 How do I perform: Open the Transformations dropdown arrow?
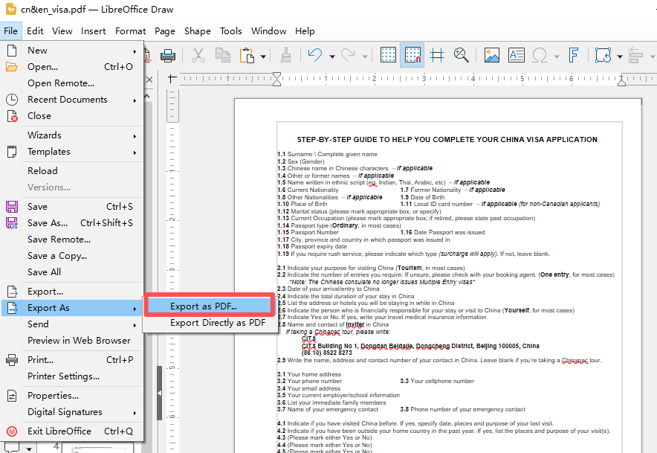click(620, 57)
